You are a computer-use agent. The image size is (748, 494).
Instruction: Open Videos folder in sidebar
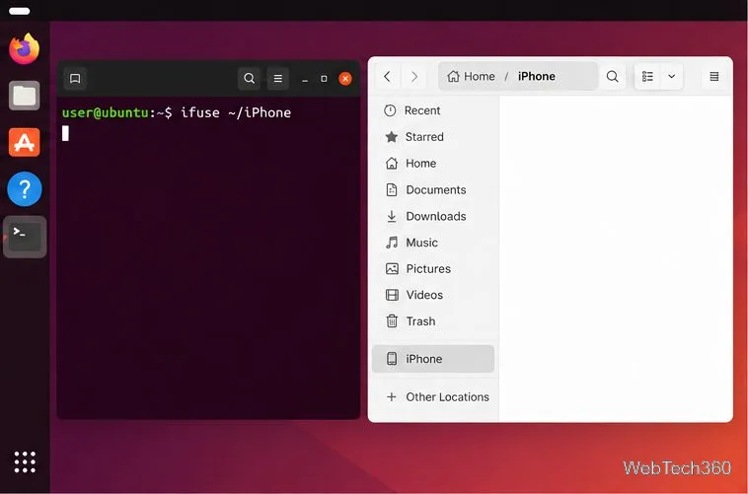coord(433,295)
